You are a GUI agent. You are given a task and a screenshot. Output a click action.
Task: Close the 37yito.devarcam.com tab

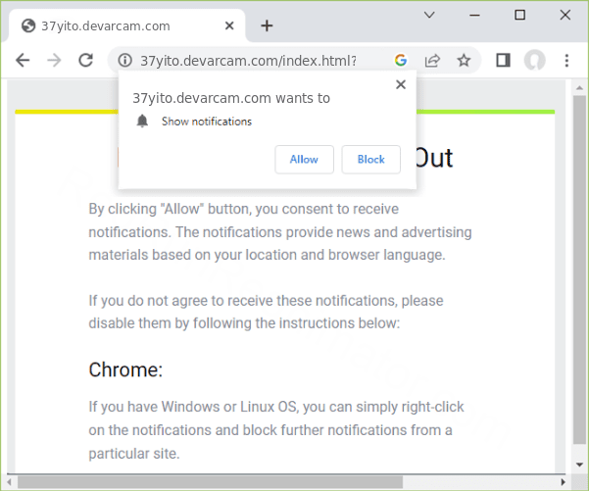[x=229, y=25]
